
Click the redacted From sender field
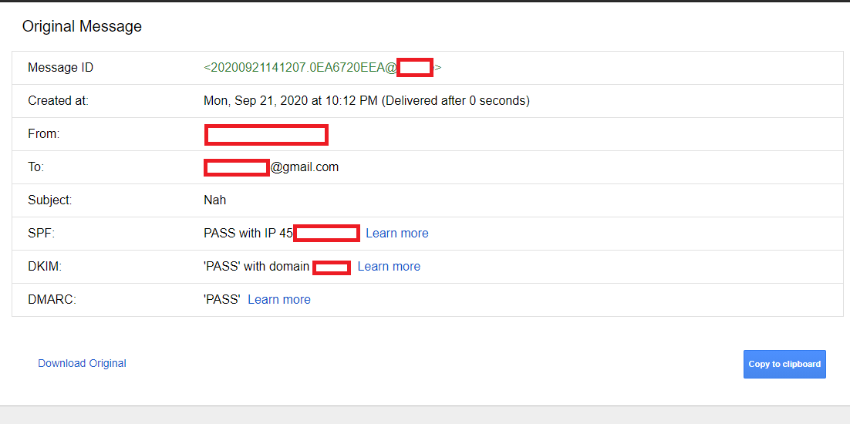pyautogui.click(x=266, y=134)
